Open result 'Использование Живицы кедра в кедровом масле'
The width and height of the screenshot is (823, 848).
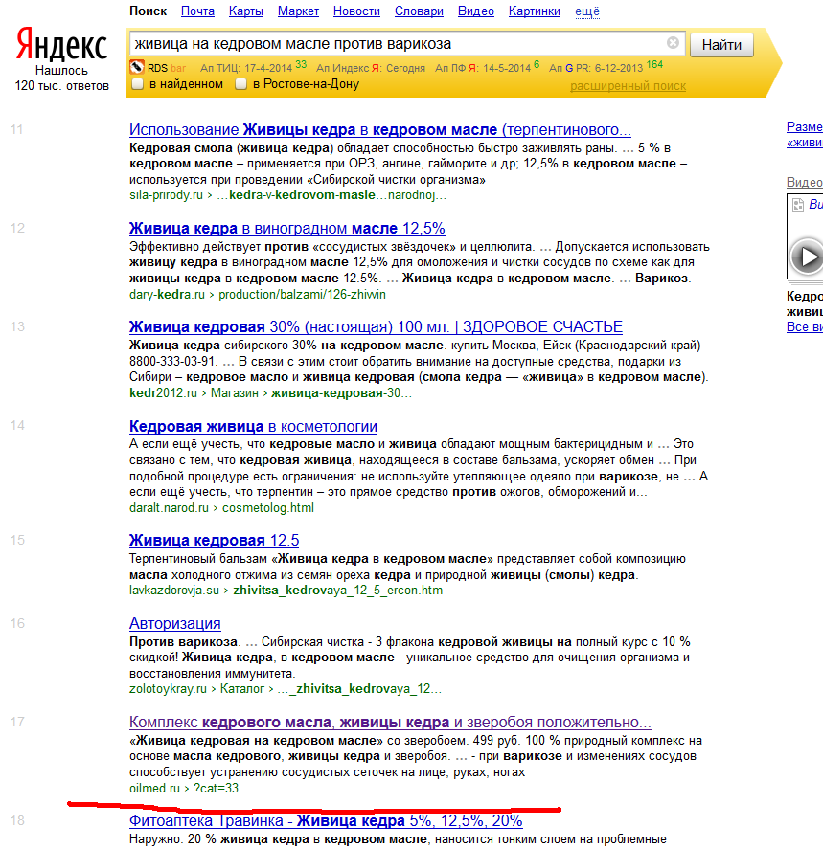pyautogui.click(x=380, y=130)
